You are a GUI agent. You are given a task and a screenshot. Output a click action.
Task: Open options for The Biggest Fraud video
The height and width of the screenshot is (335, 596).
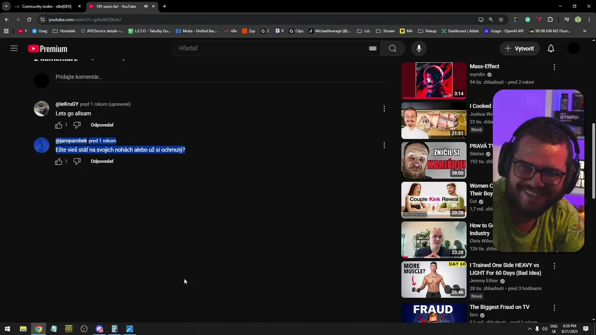click(554, 308)
